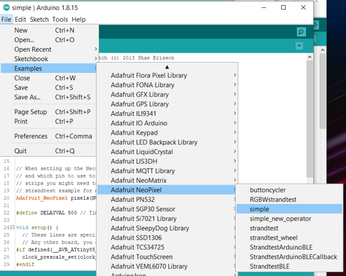346x276 pixels.
Task: Close the Arduino window
Action: 303,8
